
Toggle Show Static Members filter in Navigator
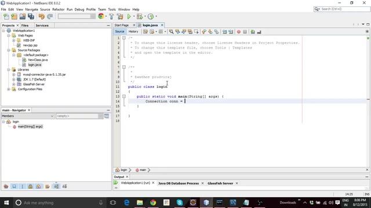click(23, 186)
